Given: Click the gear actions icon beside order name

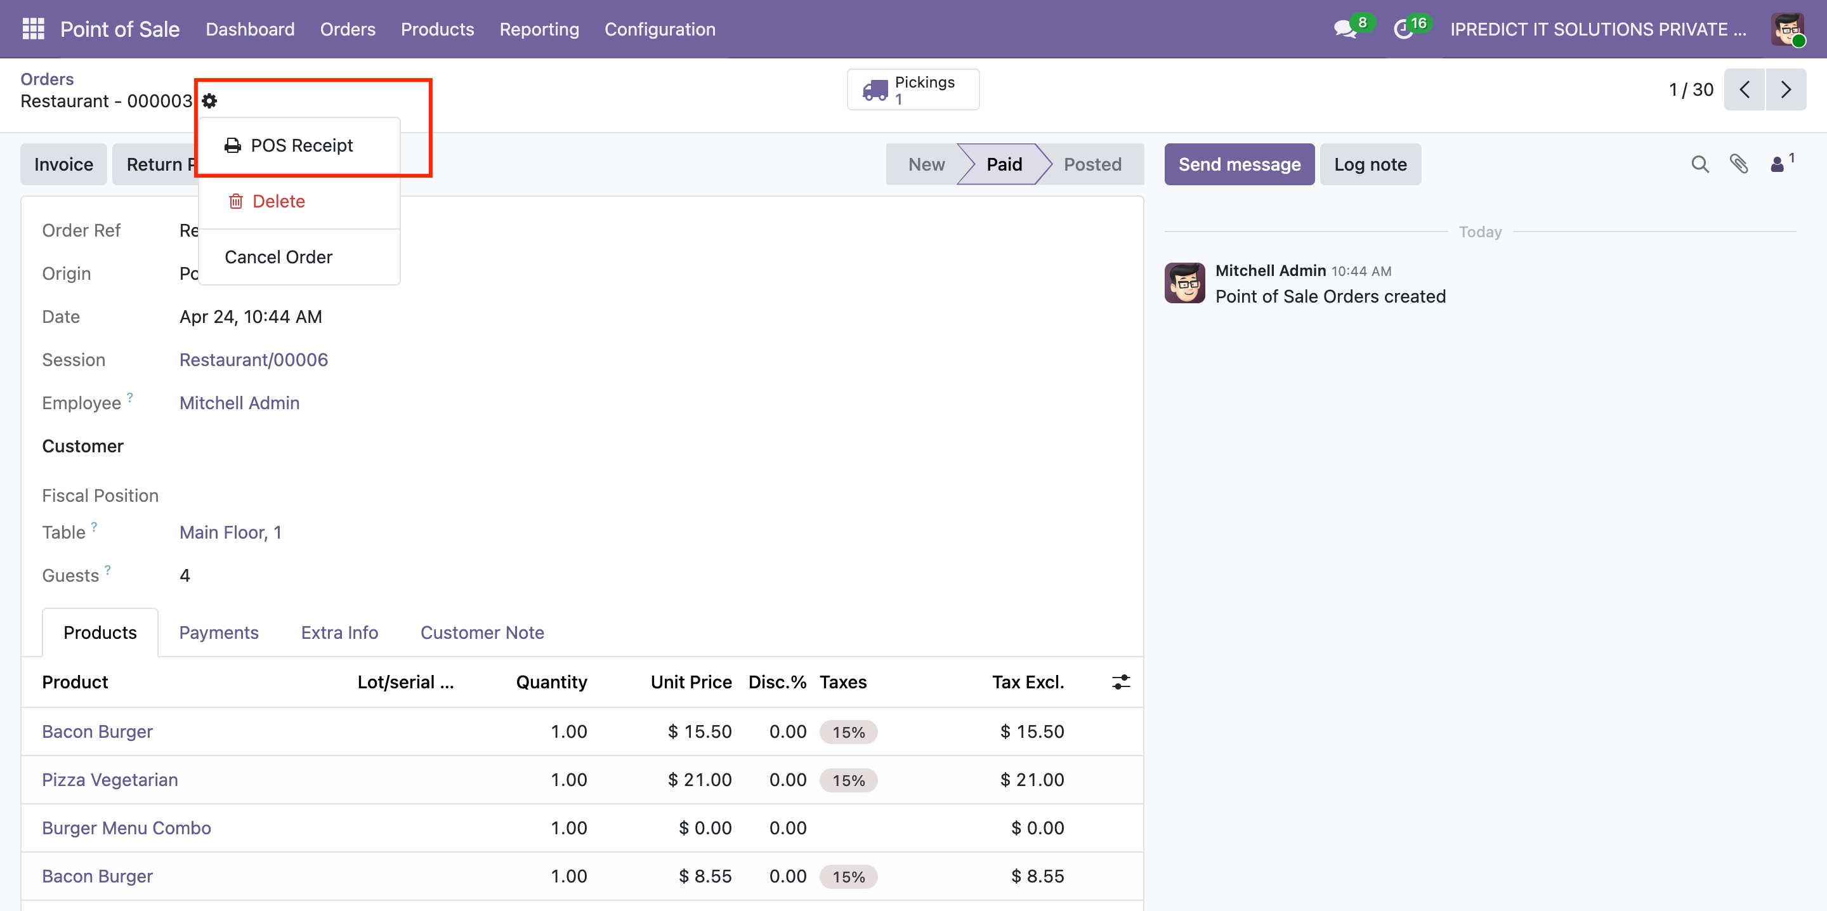Looking at the screenshot, I should [209, 101].
